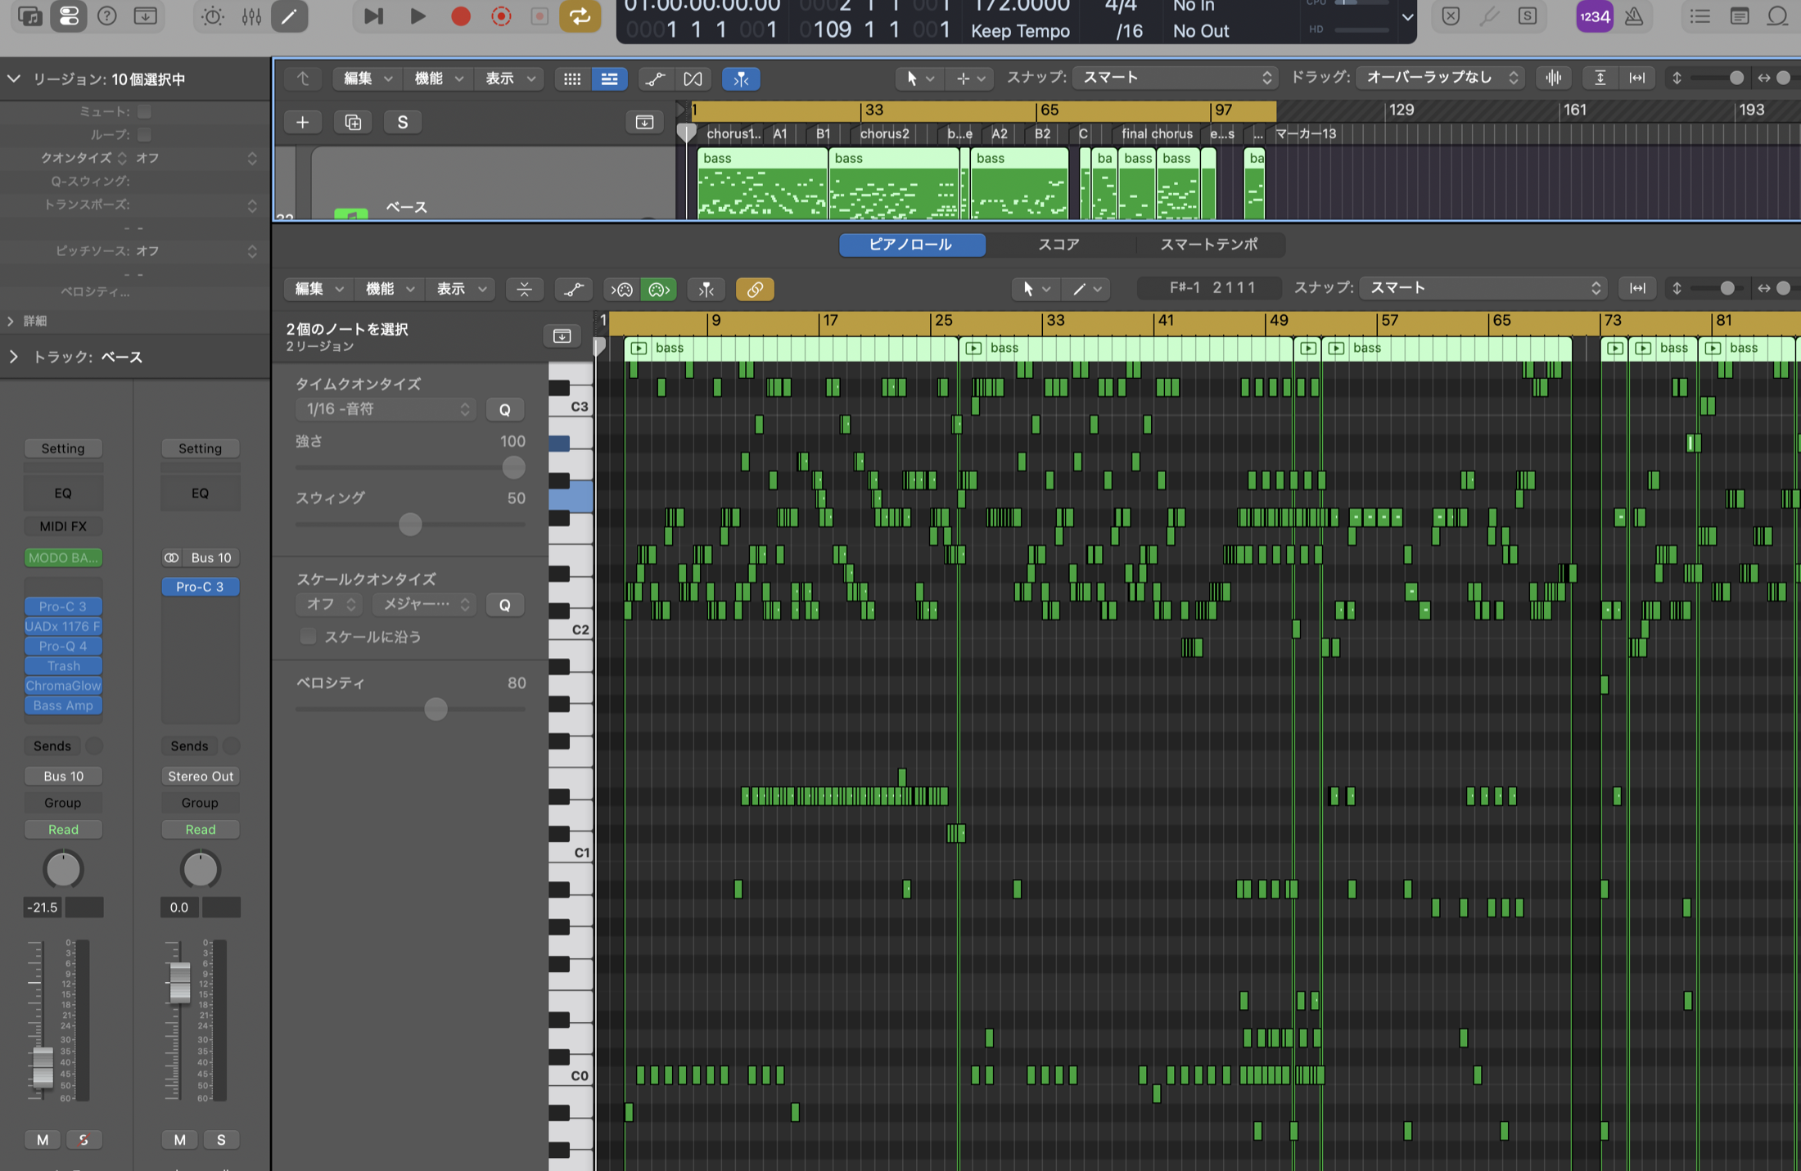
Task: Toggle the Metronome icon
Action: (1634, 16)
